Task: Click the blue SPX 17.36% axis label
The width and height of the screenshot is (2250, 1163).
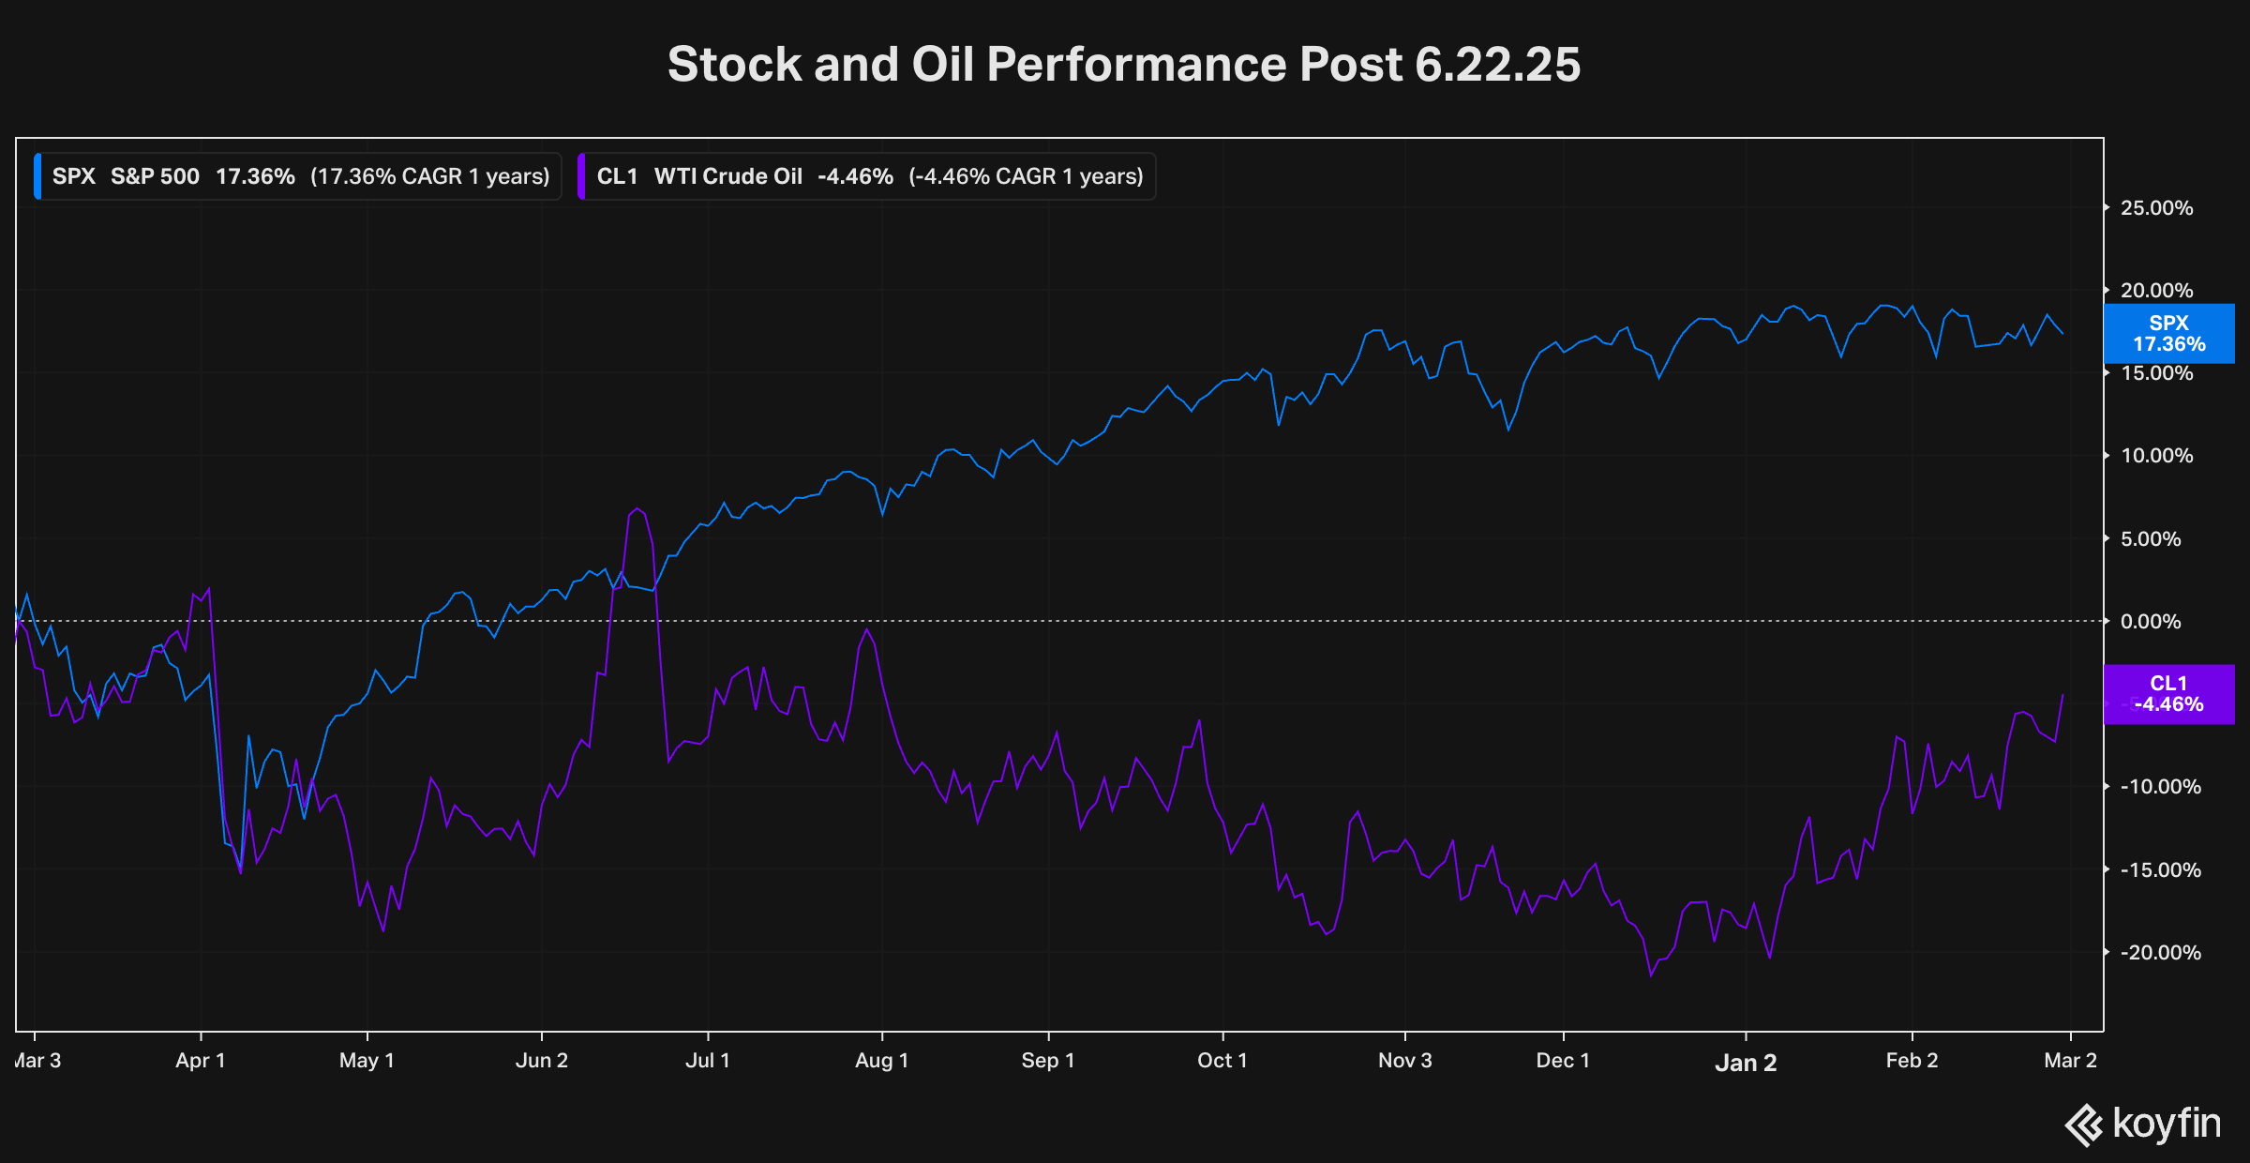Action: point(2168,334)
